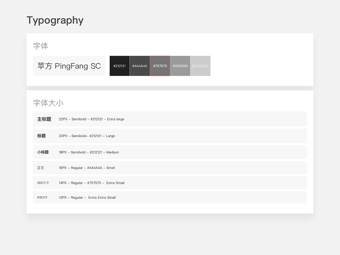Open the 字体大小 section header
Image resolution: width=340 pixels, height=255 pixels.
48,103
